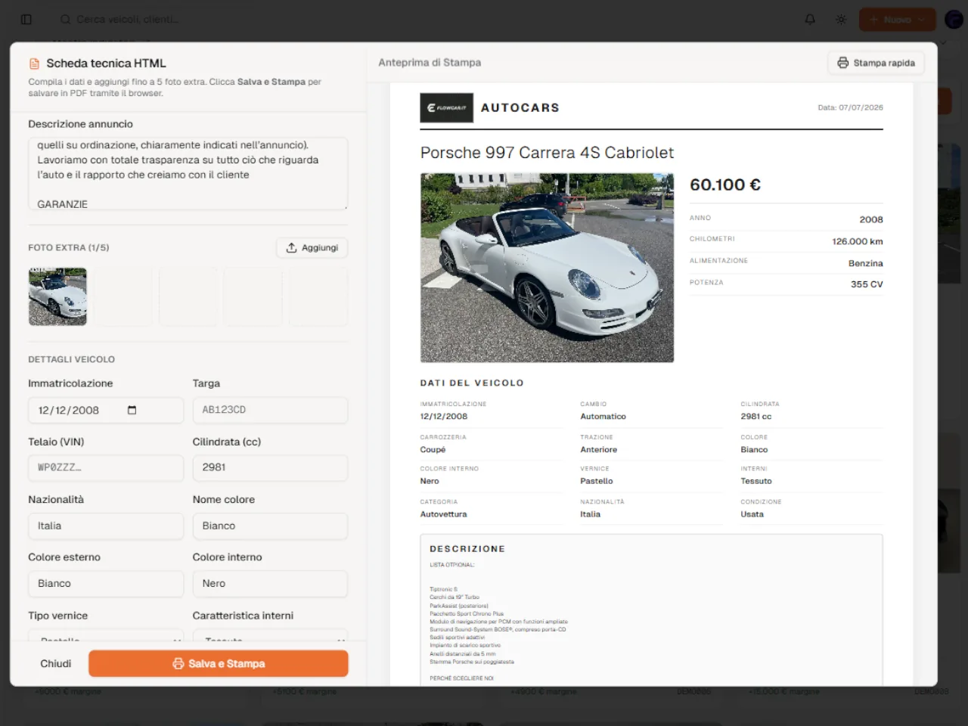Click the 'FOTO EXTRA (1/5)' label
The width and height of the screenshot is (968, 726).
[x=69, y=247]
